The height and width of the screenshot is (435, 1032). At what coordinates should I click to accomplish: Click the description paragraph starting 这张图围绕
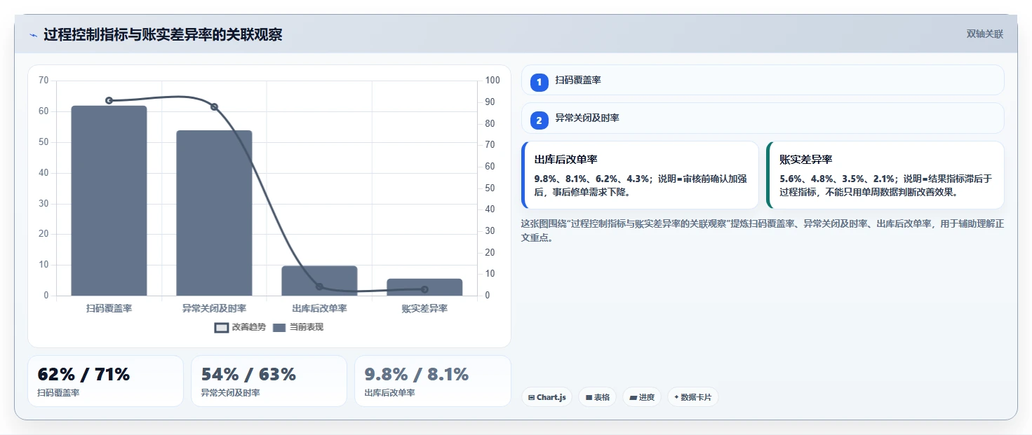[x=763, y=230]
